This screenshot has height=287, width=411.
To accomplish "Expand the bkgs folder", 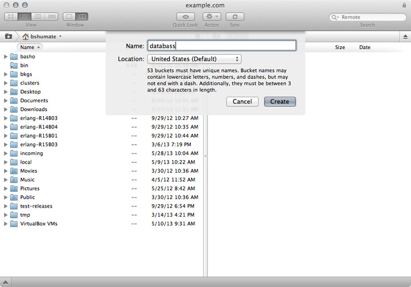I will click(x=6, y=74).
